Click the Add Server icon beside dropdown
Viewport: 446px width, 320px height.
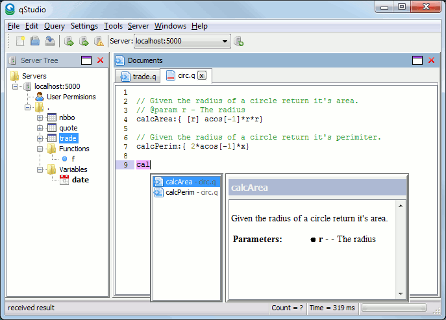239,42
